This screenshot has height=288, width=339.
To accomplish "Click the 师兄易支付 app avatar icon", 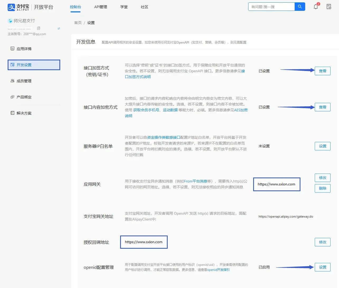I will (10, 21).
